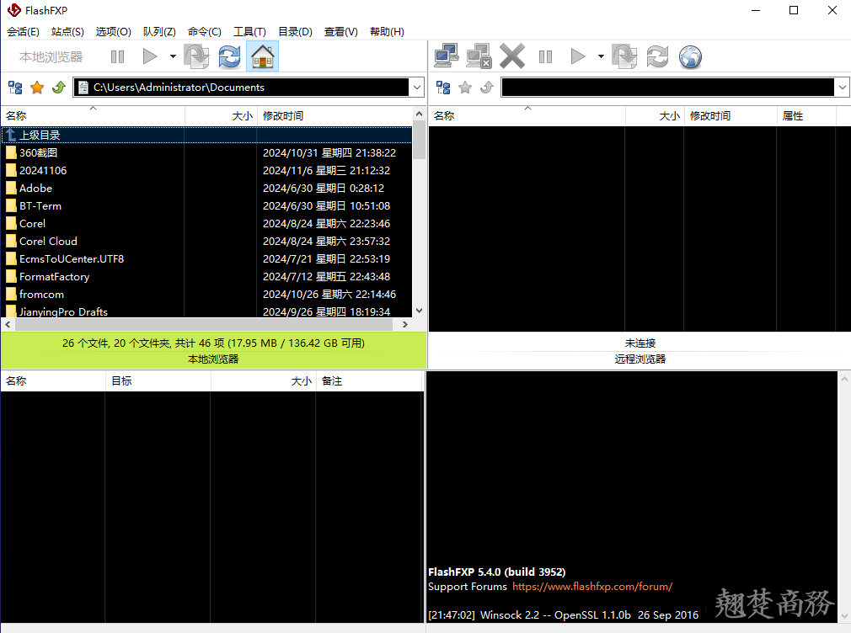Click the 未连接 remote status text

click(640, 343)
